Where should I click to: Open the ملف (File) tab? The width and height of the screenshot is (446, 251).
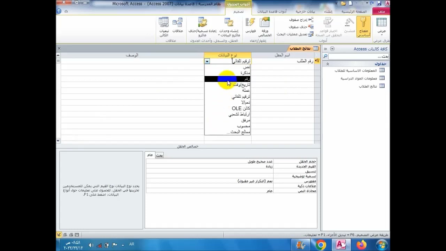[x=381, y=12]
